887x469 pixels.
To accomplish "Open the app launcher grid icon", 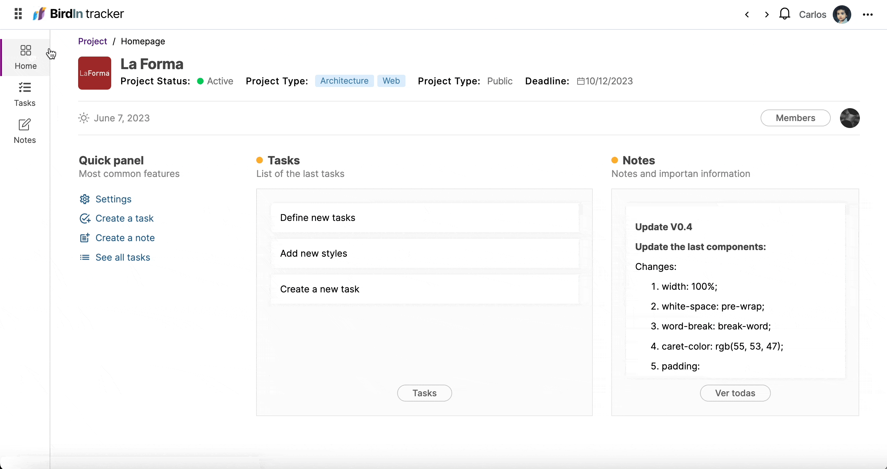I will 18,14.
